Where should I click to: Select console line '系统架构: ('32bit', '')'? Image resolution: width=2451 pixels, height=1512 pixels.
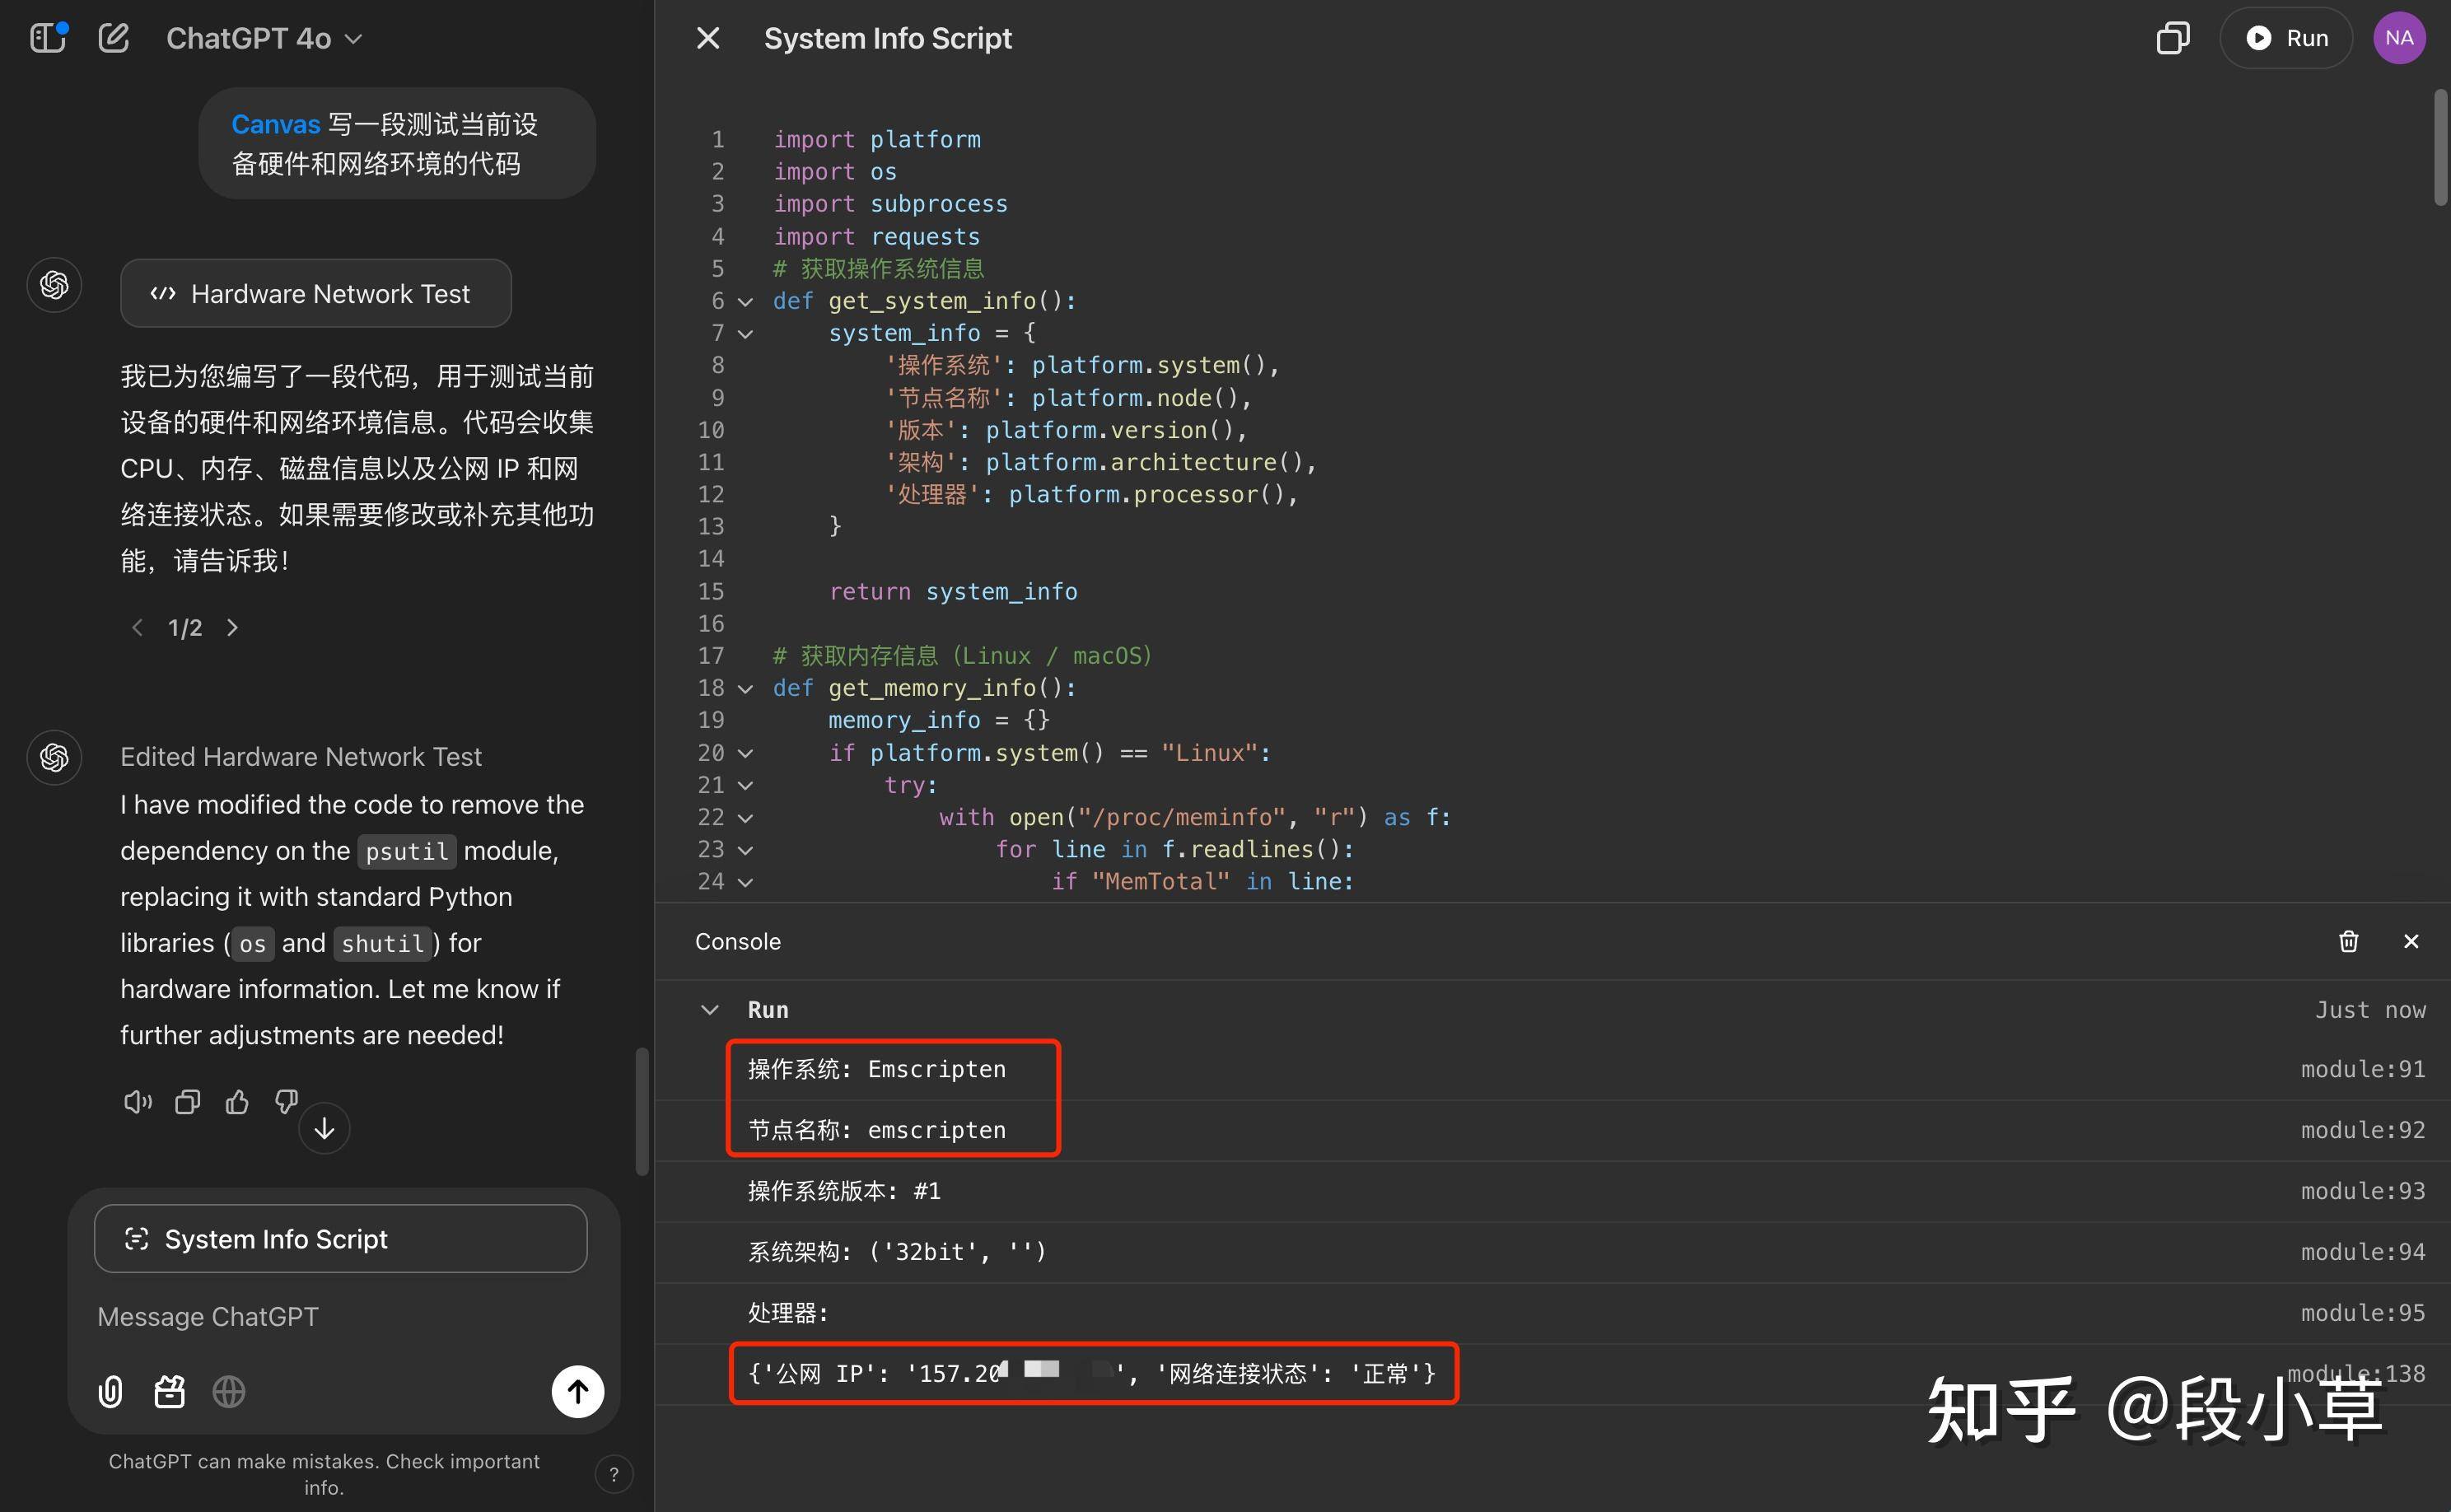[897, 1252]
